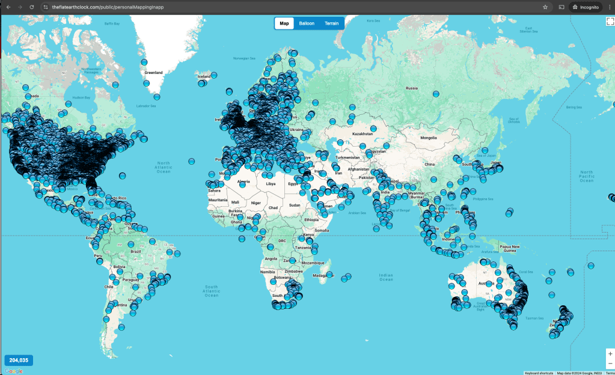The image size is (615, 375).
Task: Click the browser forward arrow
Action: 19,7
